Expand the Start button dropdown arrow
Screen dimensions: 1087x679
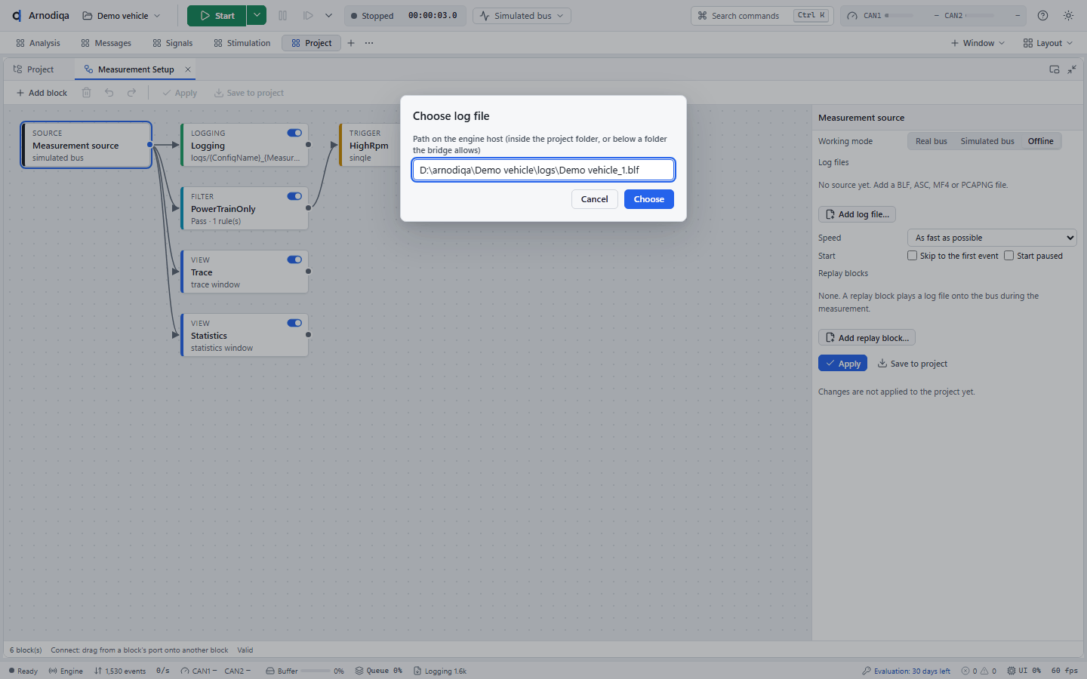click(x=257, y=16)
